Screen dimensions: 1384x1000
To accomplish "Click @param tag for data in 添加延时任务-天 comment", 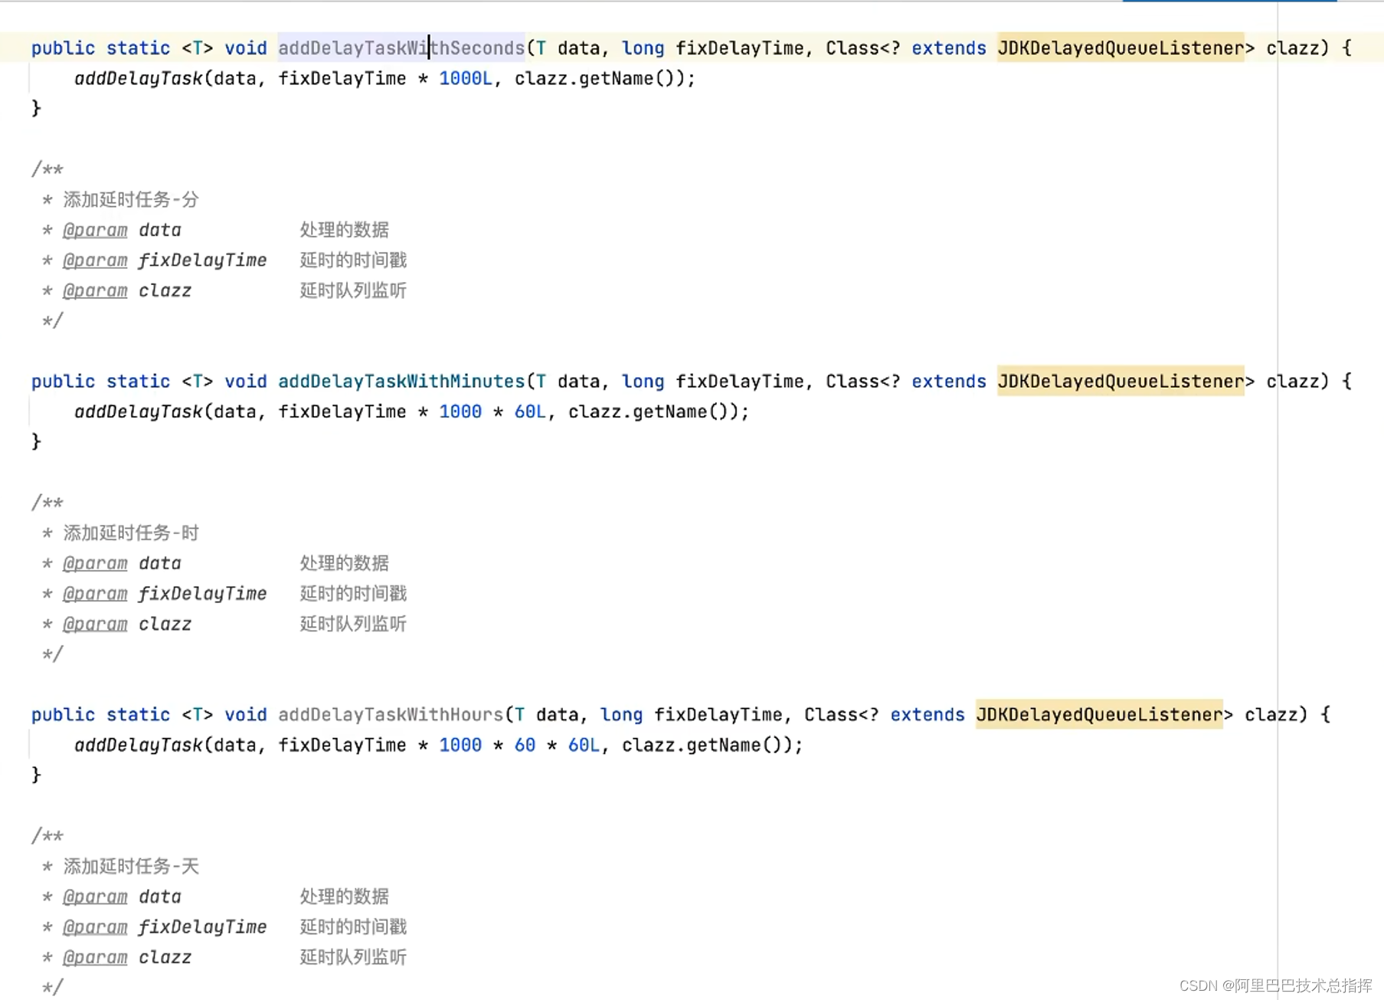I will 95,897.
